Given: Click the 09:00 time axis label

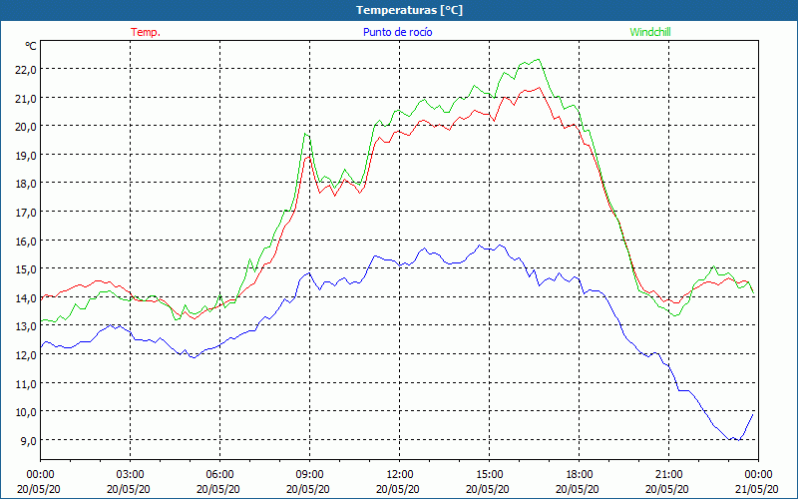Looking at the screenshot, I should click(309, 475).
